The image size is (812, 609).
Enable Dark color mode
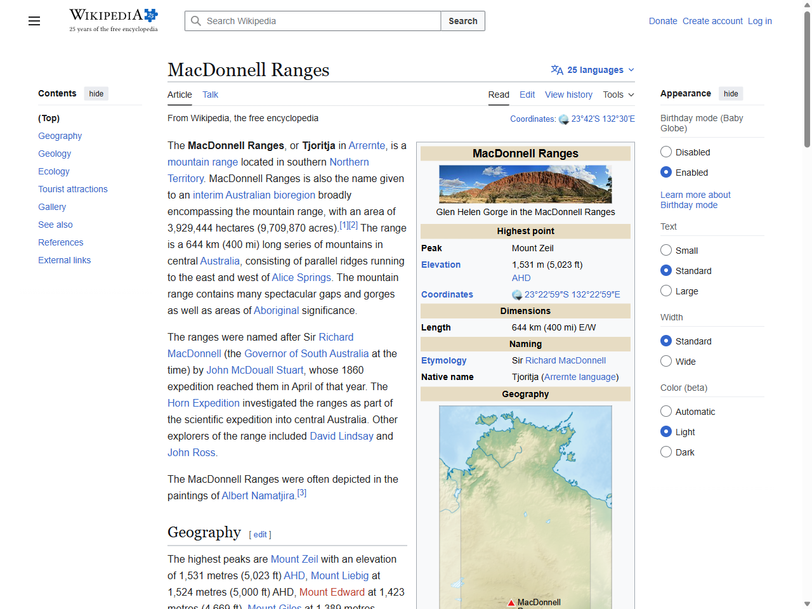click(666, 451)
